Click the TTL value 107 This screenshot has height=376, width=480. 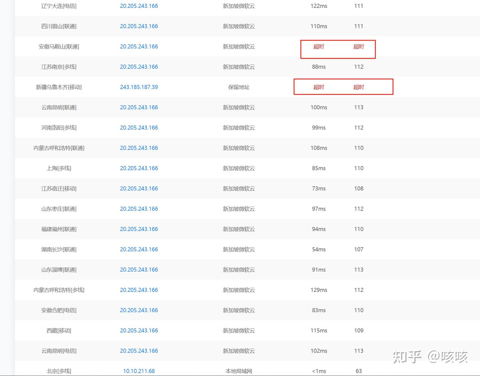pyautogui.click(x=359, y=250)
